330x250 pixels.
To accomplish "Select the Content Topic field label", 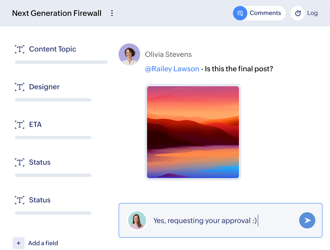I will [x=53, y=49].
